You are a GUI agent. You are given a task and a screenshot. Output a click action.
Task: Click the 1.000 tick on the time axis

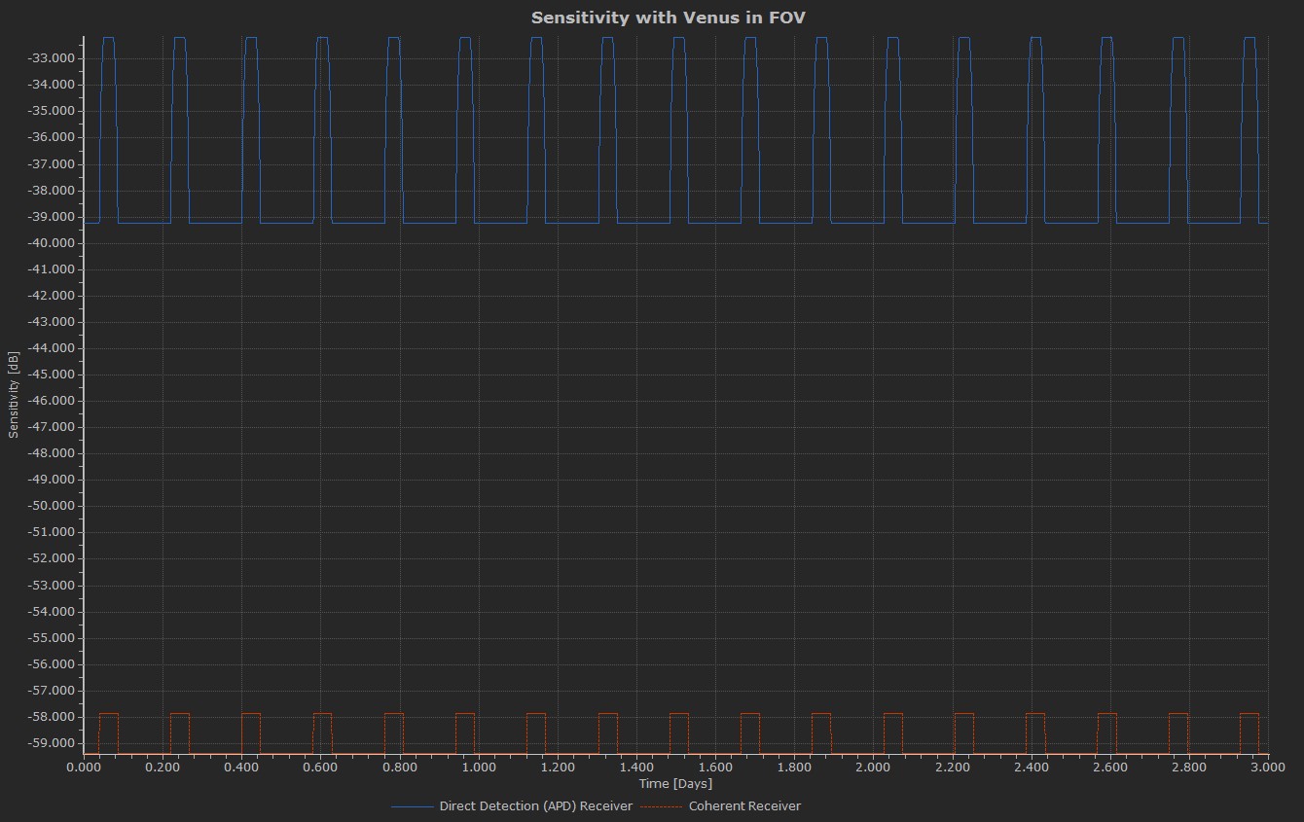click(479, 767)
